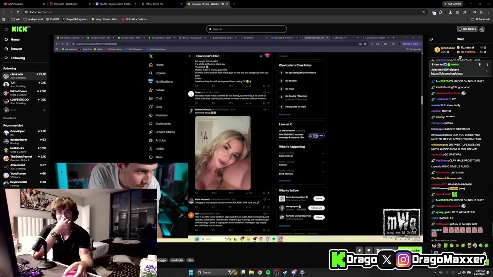Open the new tab plus button
The image size is (493, 277).
point(234,4)
